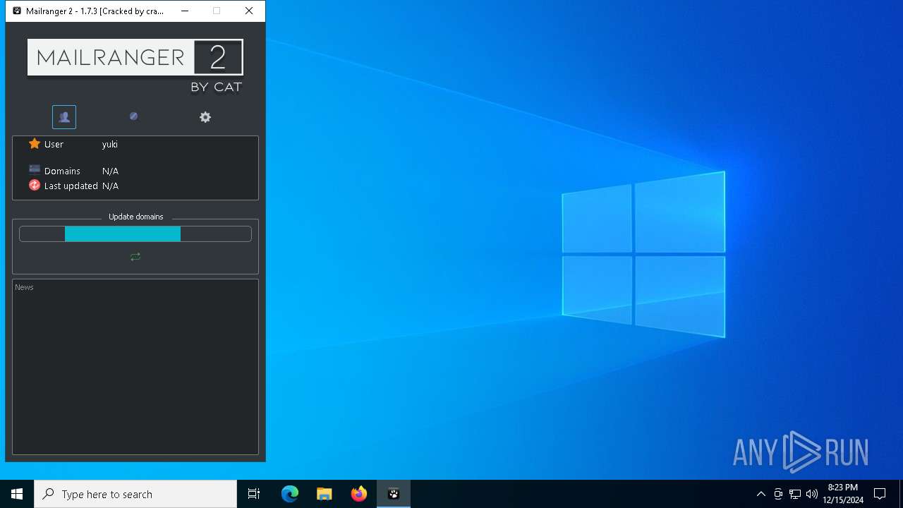Viewport: 903px width, 508px height.
Task: Open the user profile tab icon
Action: pyautogui.click(x=64, y=117)
